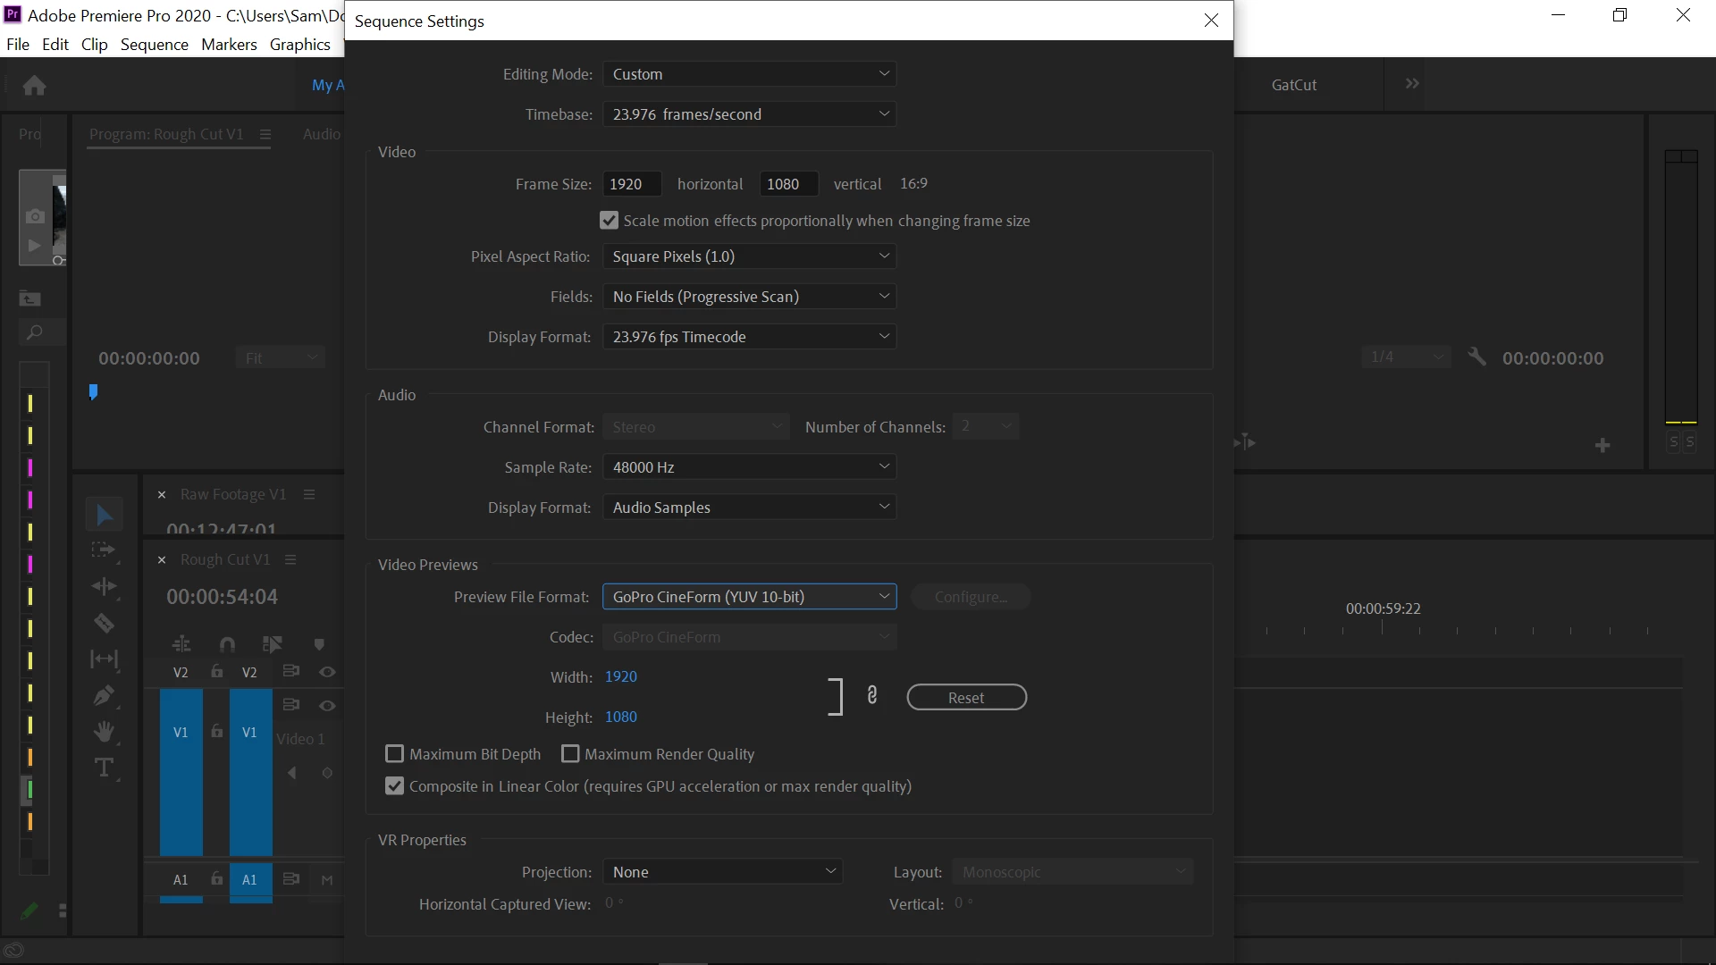Screen dimensions: 1716x965
Task: Close the Sequence Settings dialog
Action: 1211,21
